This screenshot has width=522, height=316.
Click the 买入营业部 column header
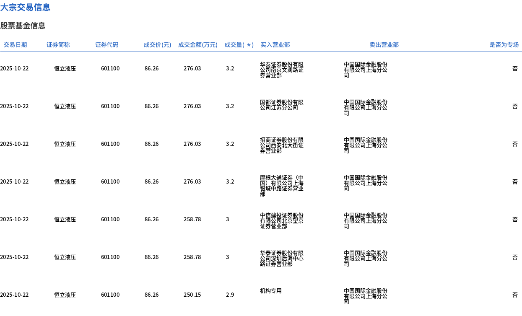point(275,45)
